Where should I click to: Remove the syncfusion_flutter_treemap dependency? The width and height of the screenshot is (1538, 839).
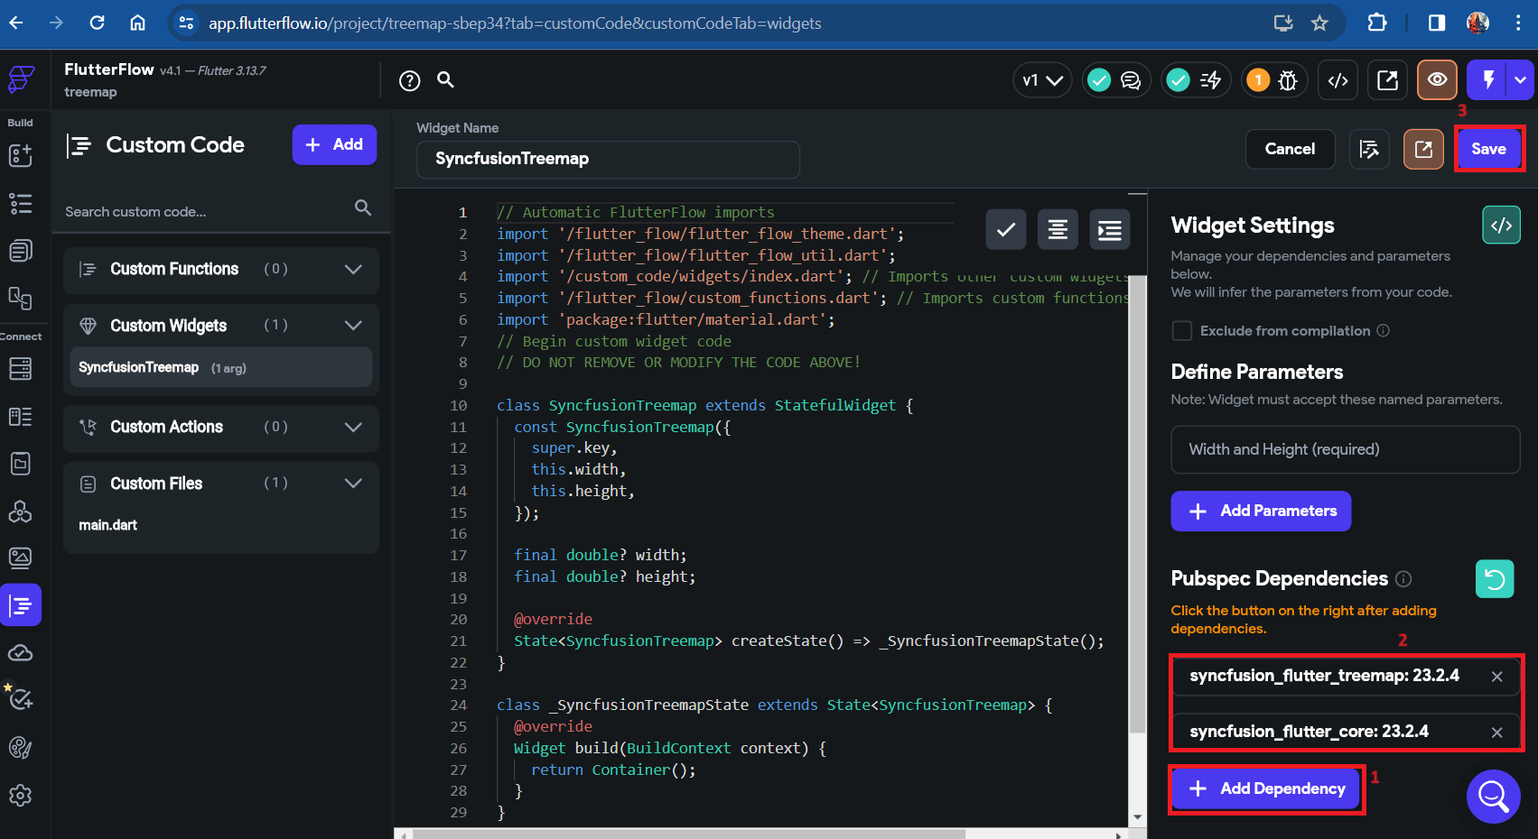pos(1497,677)
